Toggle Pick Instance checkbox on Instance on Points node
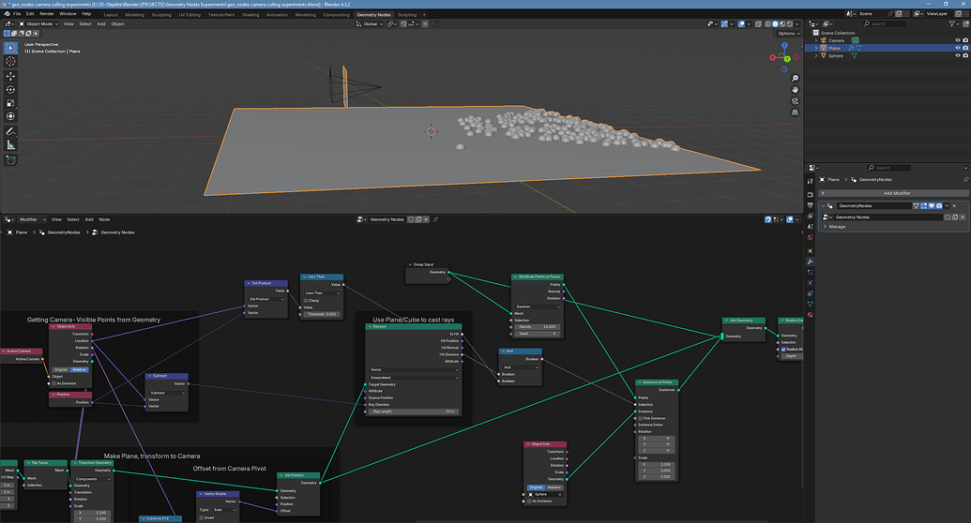The height and width of the screenshot is (523, 971). click(640, 418)
